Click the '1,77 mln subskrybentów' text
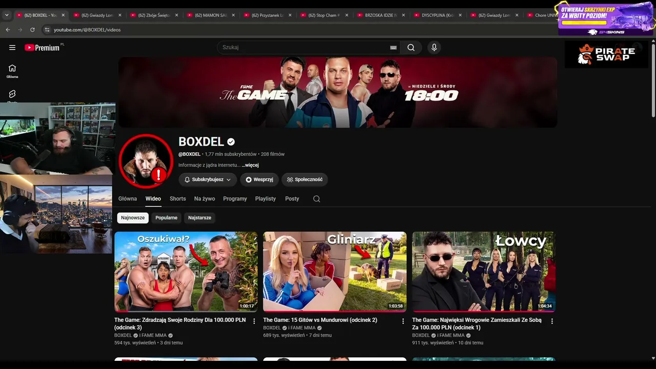656x369 pixels. pos(231,154)
